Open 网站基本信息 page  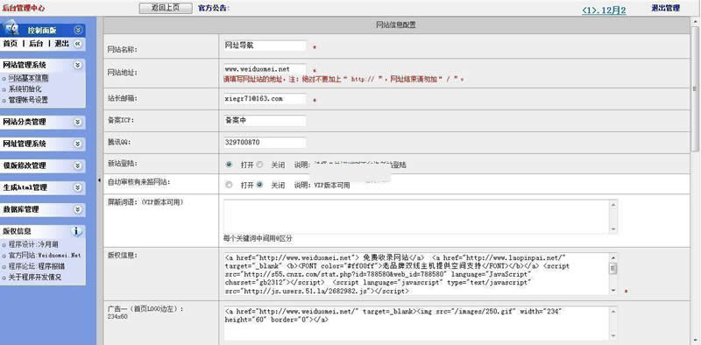click(x=28, y=79)
